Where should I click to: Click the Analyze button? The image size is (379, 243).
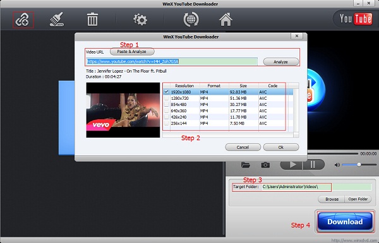[281, 62]
